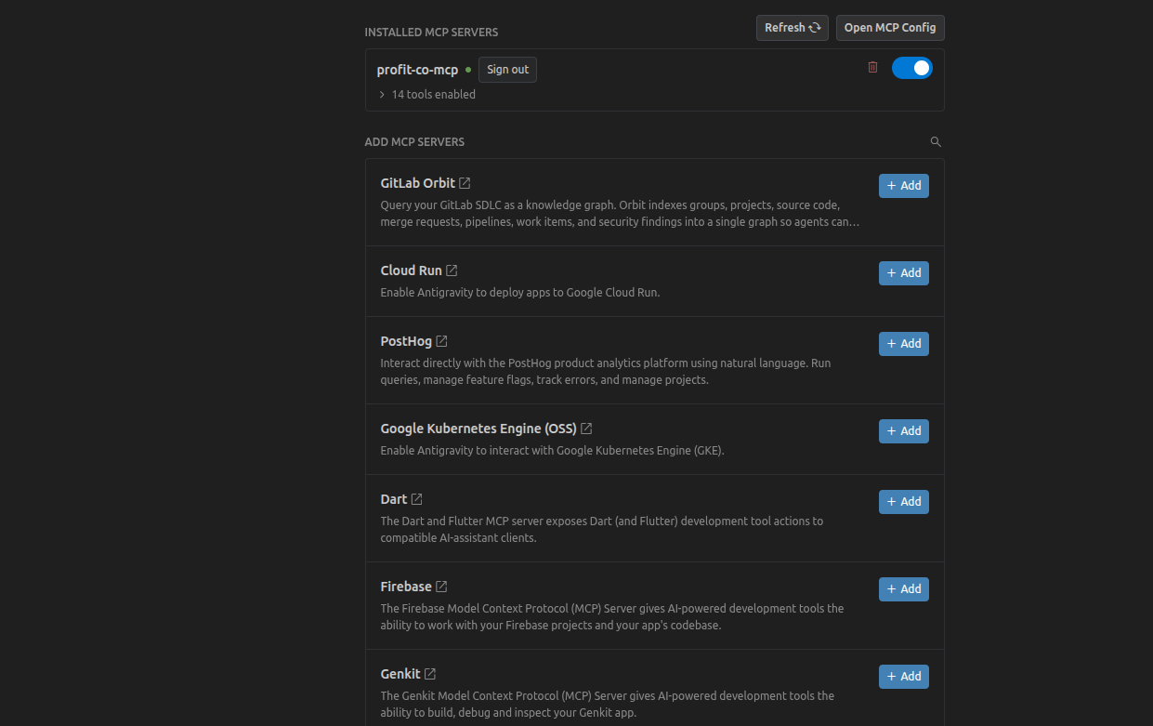
Task: Disable the profit-co-mcp server toggle
Action: pos(912,68)
